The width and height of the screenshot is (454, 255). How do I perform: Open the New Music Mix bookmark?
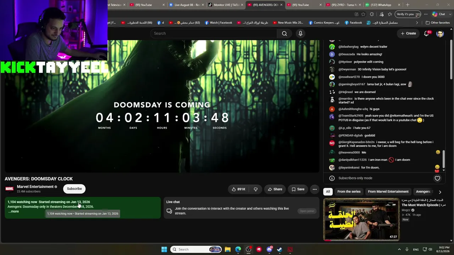(x=288, y=23)
